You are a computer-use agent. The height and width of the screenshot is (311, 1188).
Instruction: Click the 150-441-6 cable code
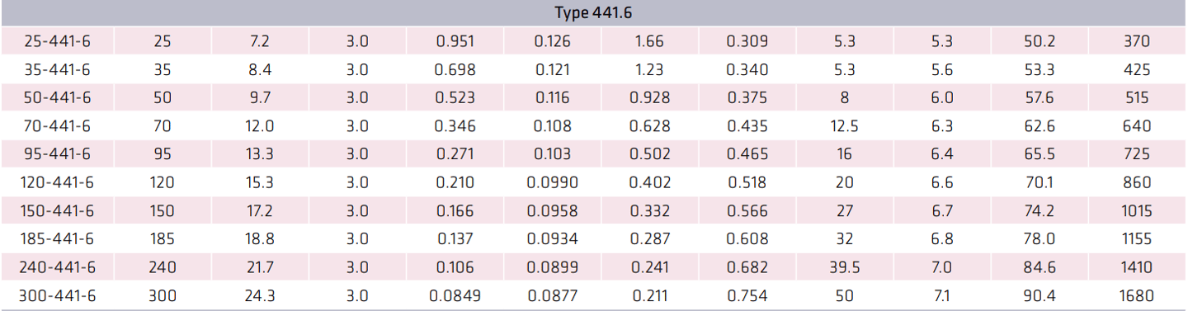[58, 210]
